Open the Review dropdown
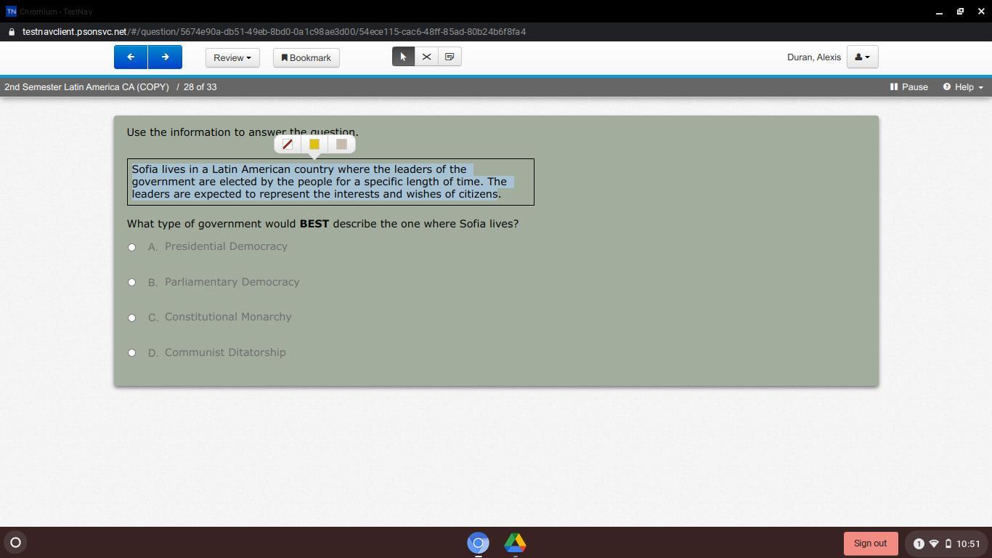 pyautogui.click(x=232, y=58)
